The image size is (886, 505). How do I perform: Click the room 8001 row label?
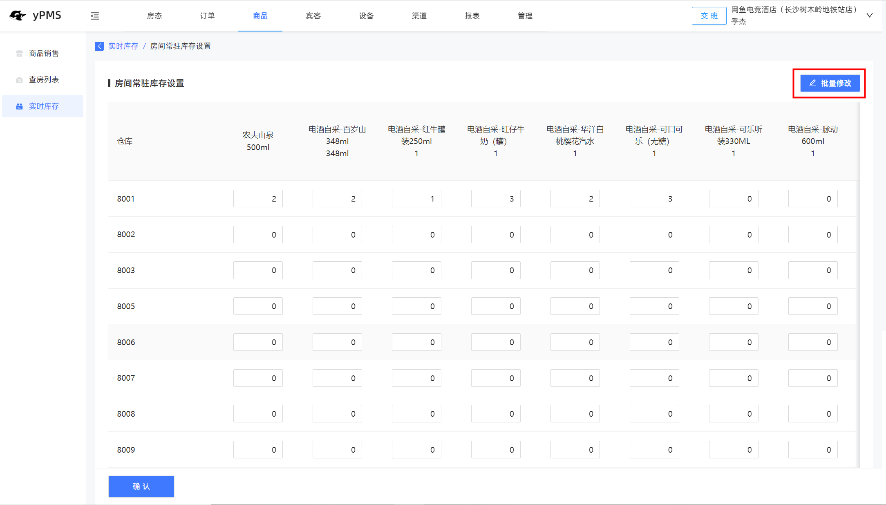point(126,199)
